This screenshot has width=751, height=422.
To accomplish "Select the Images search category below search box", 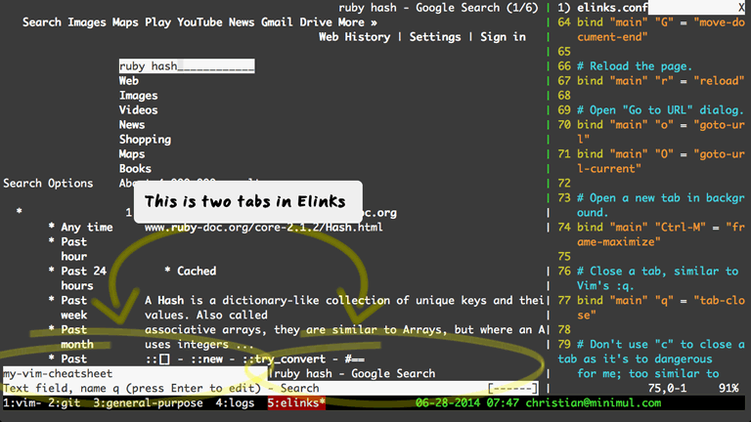I will (x=139, y=96).
